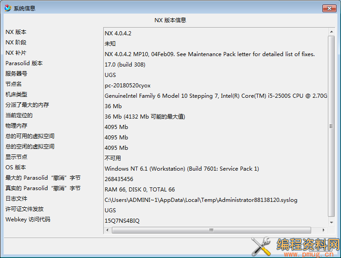The width and height of the screenshot is (341, 258).
Task: Select the Parasolid value '17.0 (build 308)'
Action: click(x=125, y=65)
